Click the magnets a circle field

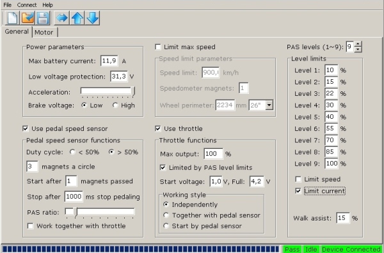click(x=32, y=167)
